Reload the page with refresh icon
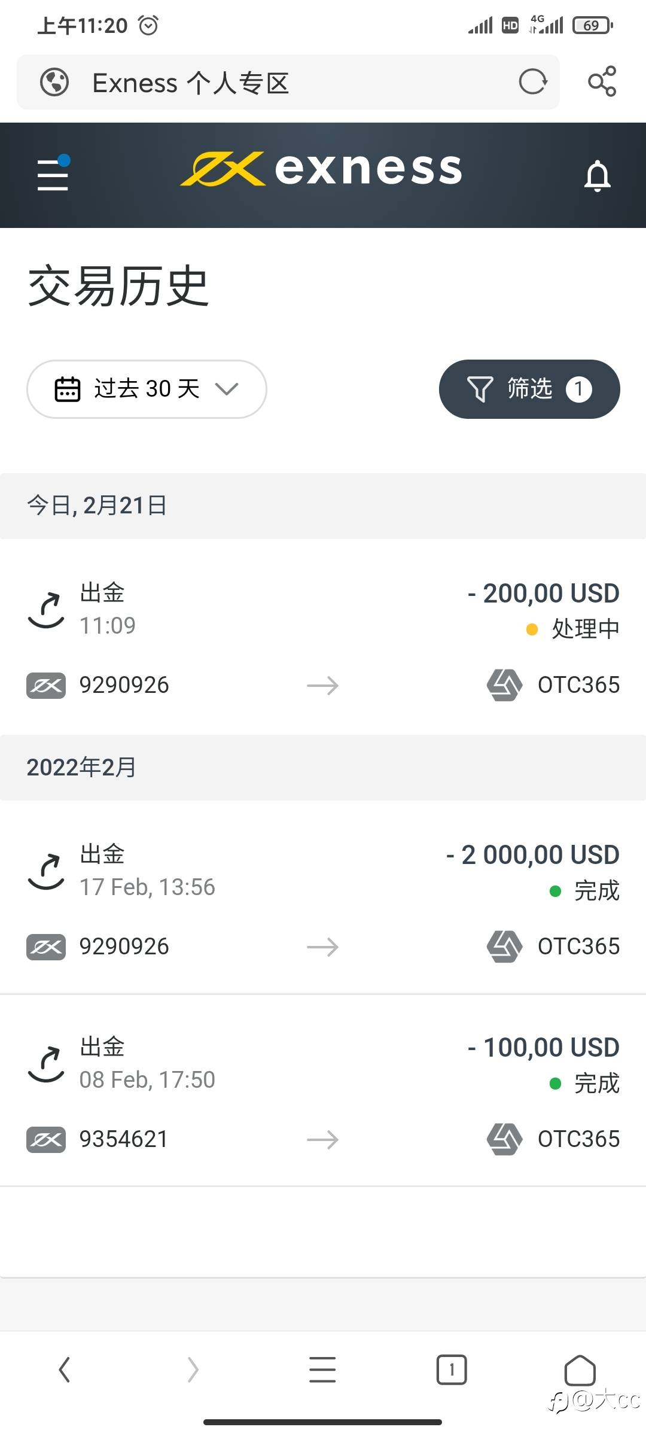Image resolution: width=646 pixels, height=1436 pixels. point(533,82)
